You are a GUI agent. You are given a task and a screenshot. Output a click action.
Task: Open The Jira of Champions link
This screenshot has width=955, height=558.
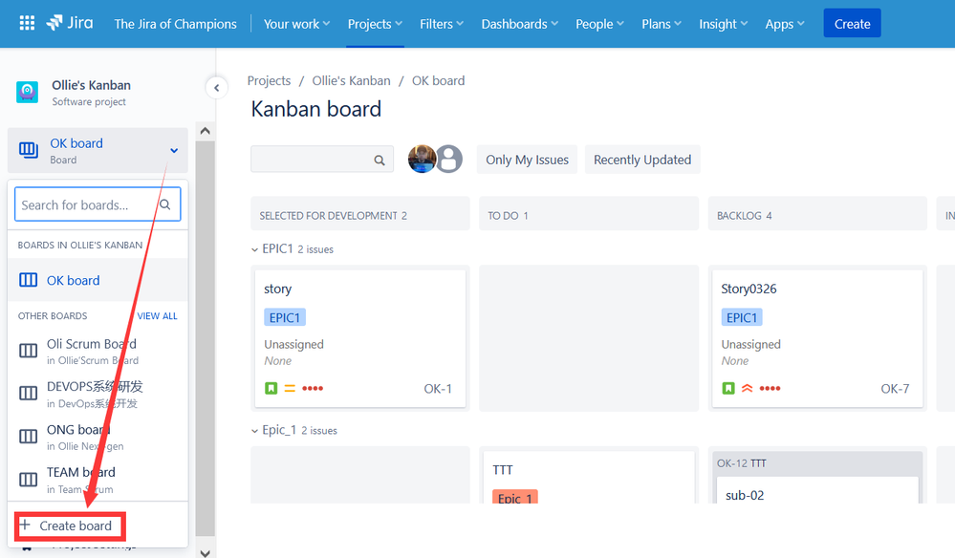pos(175,24)
